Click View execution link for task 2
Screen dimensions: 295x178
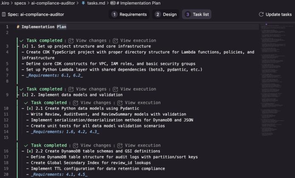(x=138, y=89)
